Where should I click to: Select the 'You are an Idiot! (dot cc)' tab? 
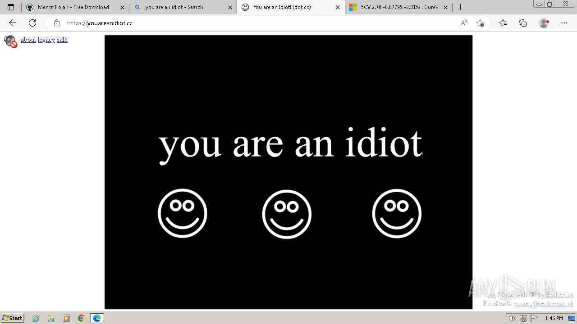290,7
